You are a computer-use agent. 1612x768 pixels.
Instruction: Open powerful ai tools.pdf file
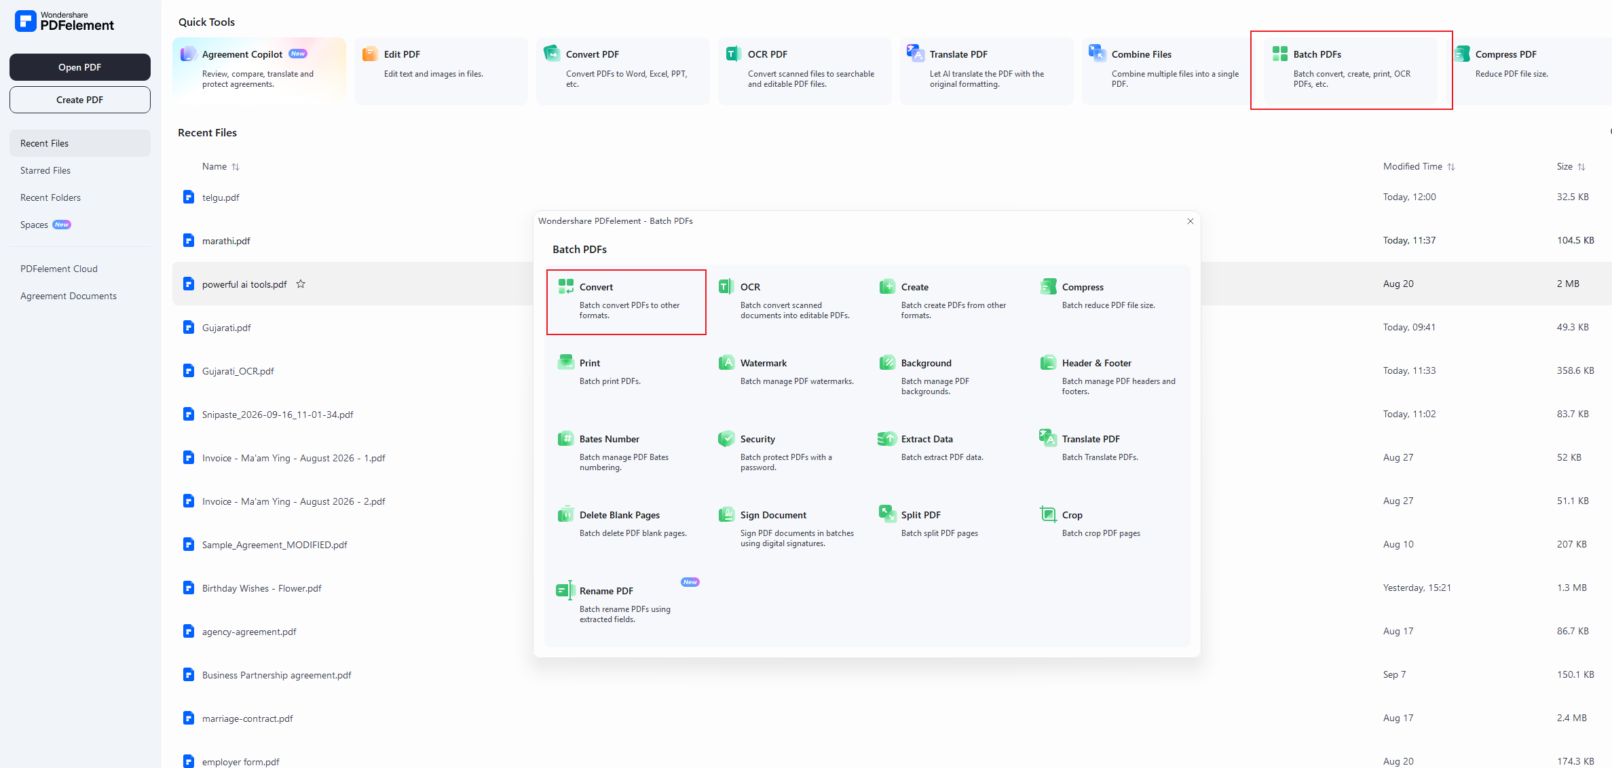pos(244,284)
